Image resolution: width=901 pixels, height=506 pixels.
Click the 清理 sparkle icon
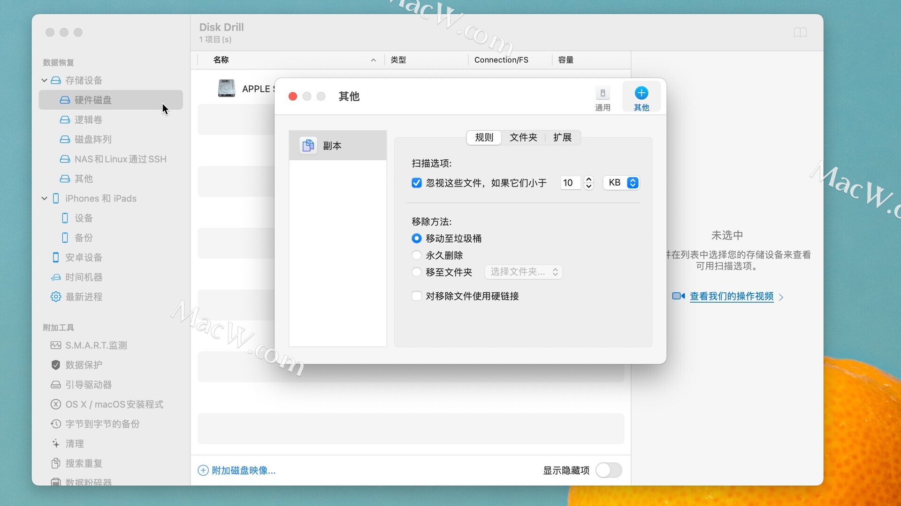click(x=55, y=444)
